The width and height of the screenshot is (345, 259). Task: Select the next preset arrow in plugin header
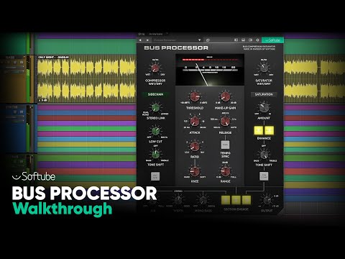click(147, 40)
